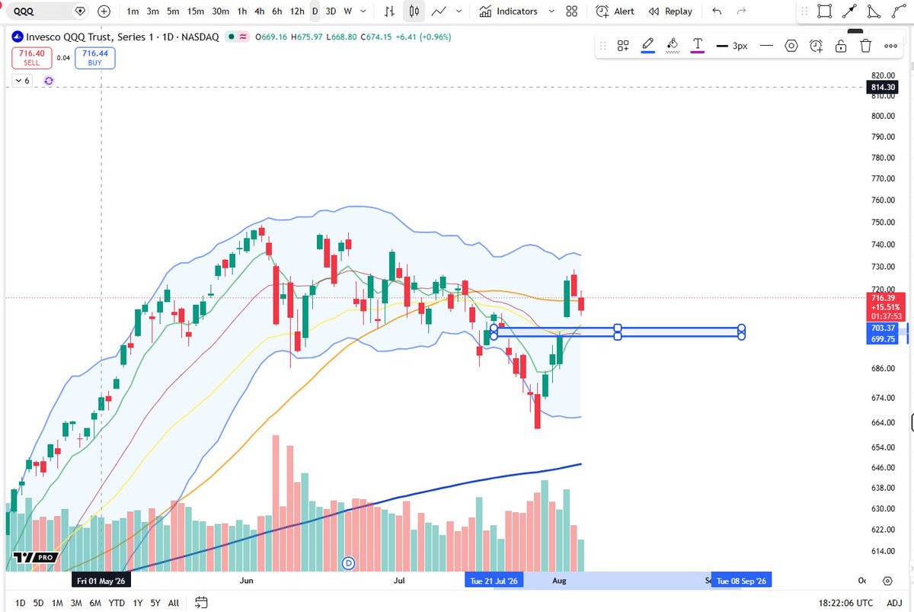Grab the drawing toolbar drag handle dots

pos(604,46)
